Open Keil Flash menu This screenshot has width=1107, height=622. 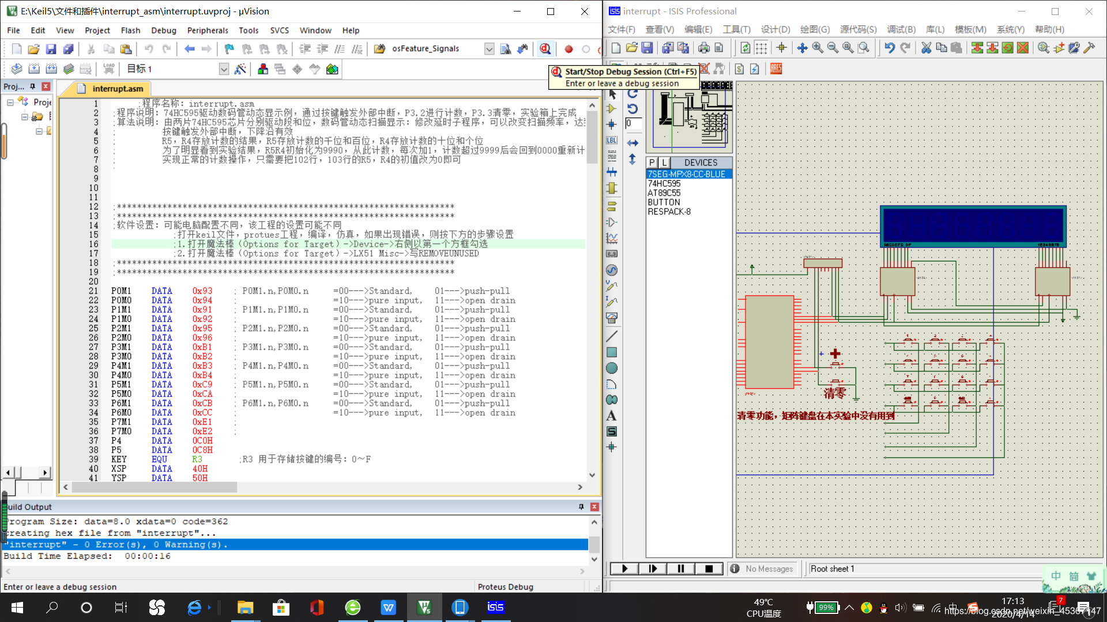pos(130,31)
